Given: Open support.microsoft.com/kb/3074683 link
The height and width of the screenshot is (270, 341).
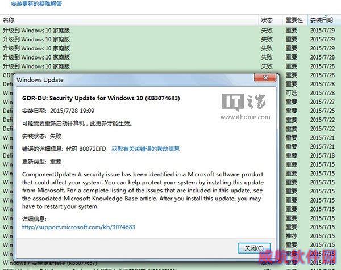Looking at the screenshot, I should point(78,227).
